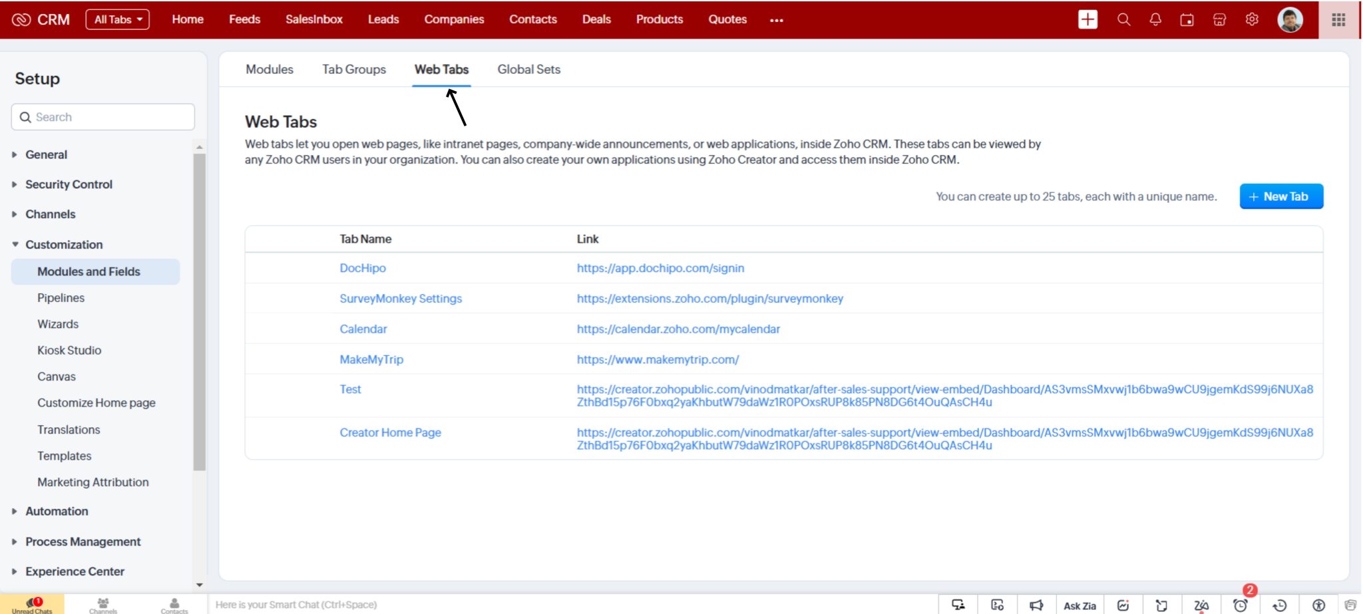1363x614 pixels.
Task: Click the New Tab button
Action: [1281, 196]
